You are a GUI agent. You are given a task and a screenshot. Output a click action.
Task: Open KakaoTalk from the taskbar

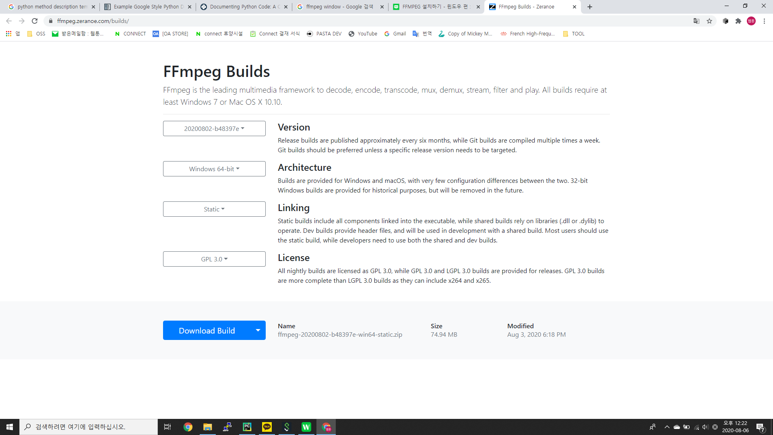[x=267, y=427]
